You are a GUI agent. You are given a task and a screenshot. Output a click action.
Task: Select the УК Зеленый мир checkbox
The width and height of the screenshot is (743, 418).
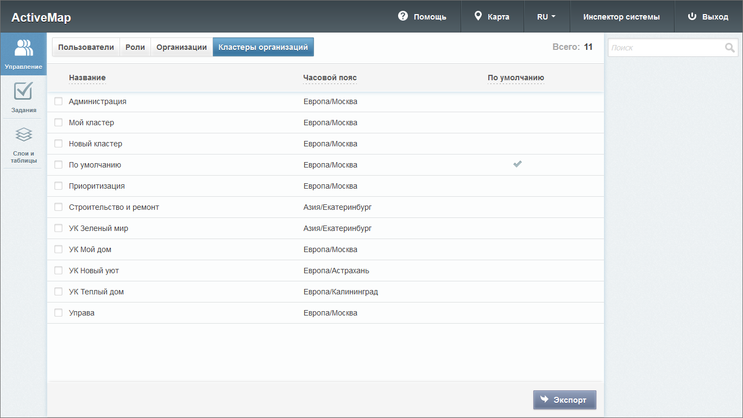click(59, 228)
